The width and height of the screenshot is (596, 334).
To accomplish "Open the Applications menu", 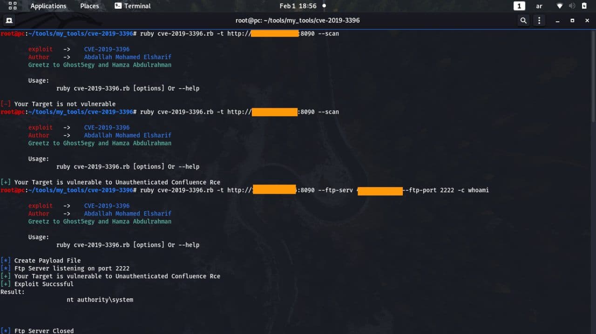I will pyautogui.click(x=48, y=6).
